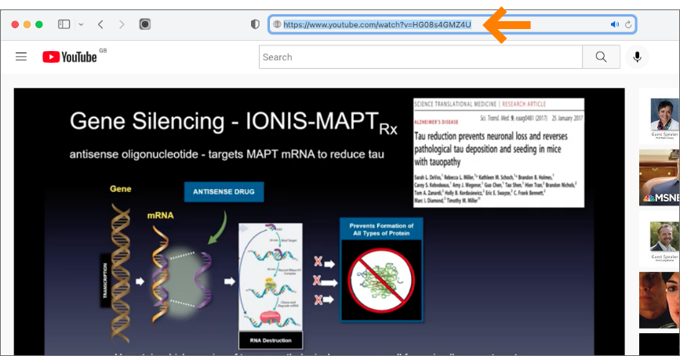
Task: Go to the YouTube home logo
Action: pos(69,56)
